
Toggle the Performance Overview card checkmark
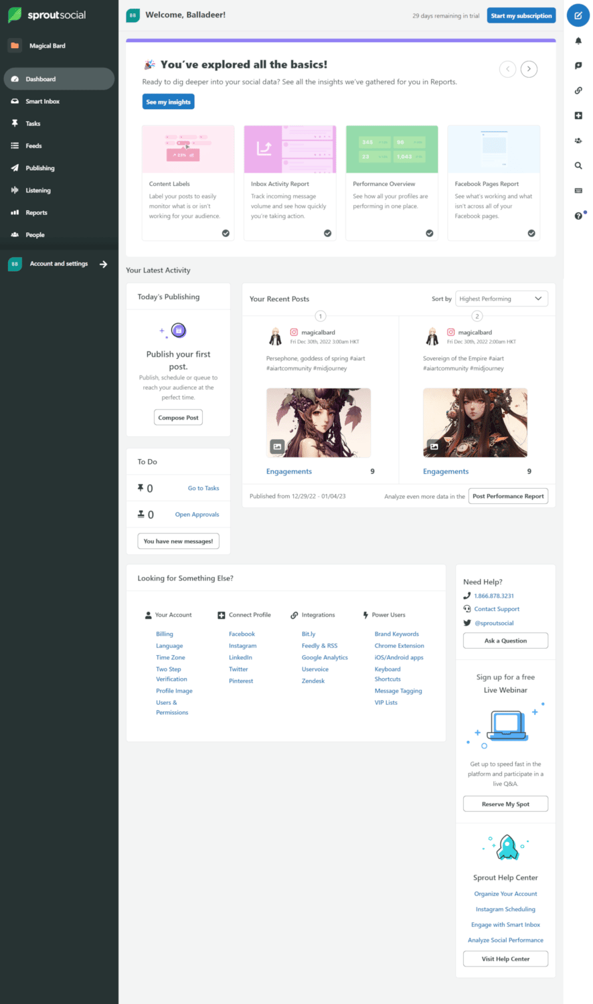click(x=429, y=233)
